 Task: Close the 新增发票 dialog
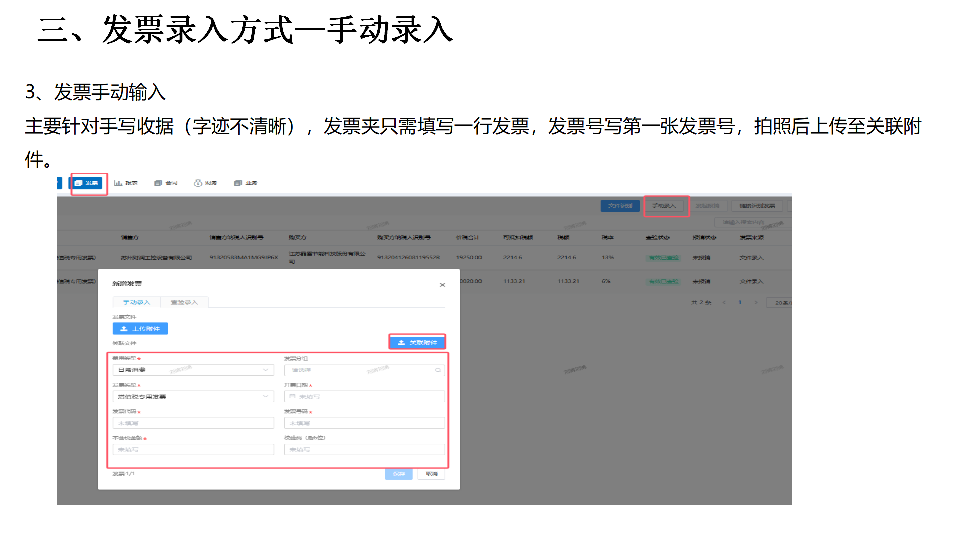442,285
